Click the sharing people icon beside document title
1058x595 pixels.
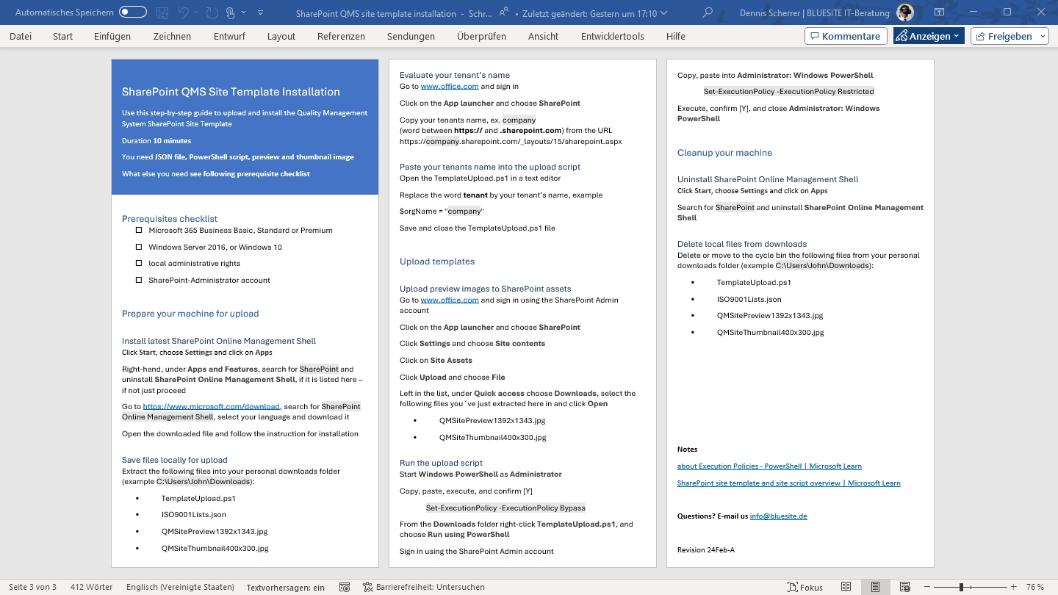pos(504,12)
